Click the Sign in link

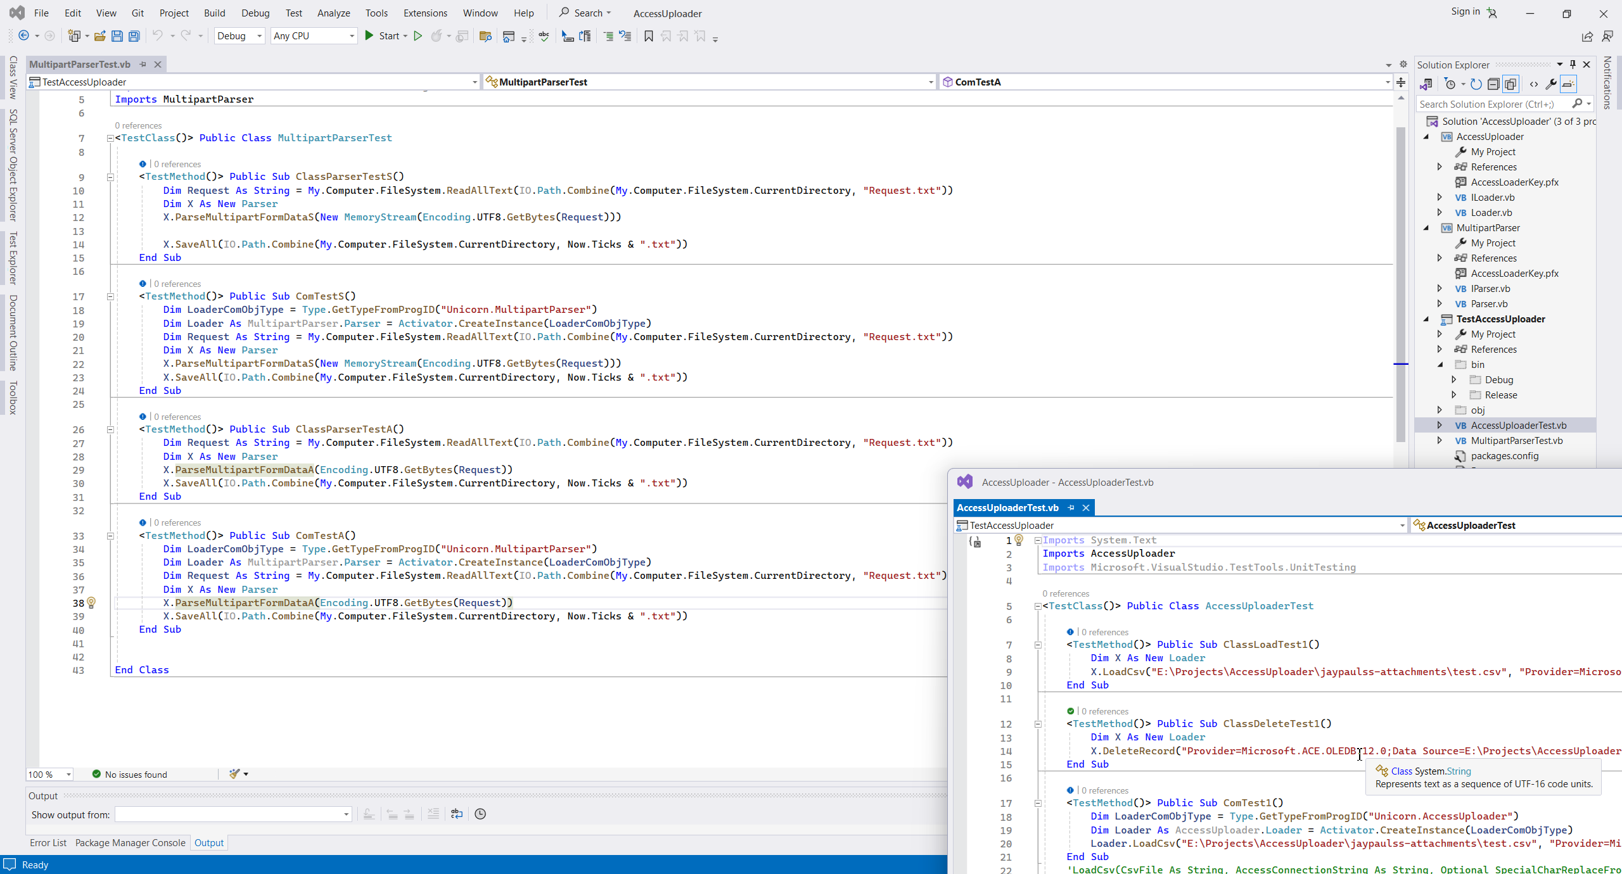pyautogui.click(x=1465, y=11)
